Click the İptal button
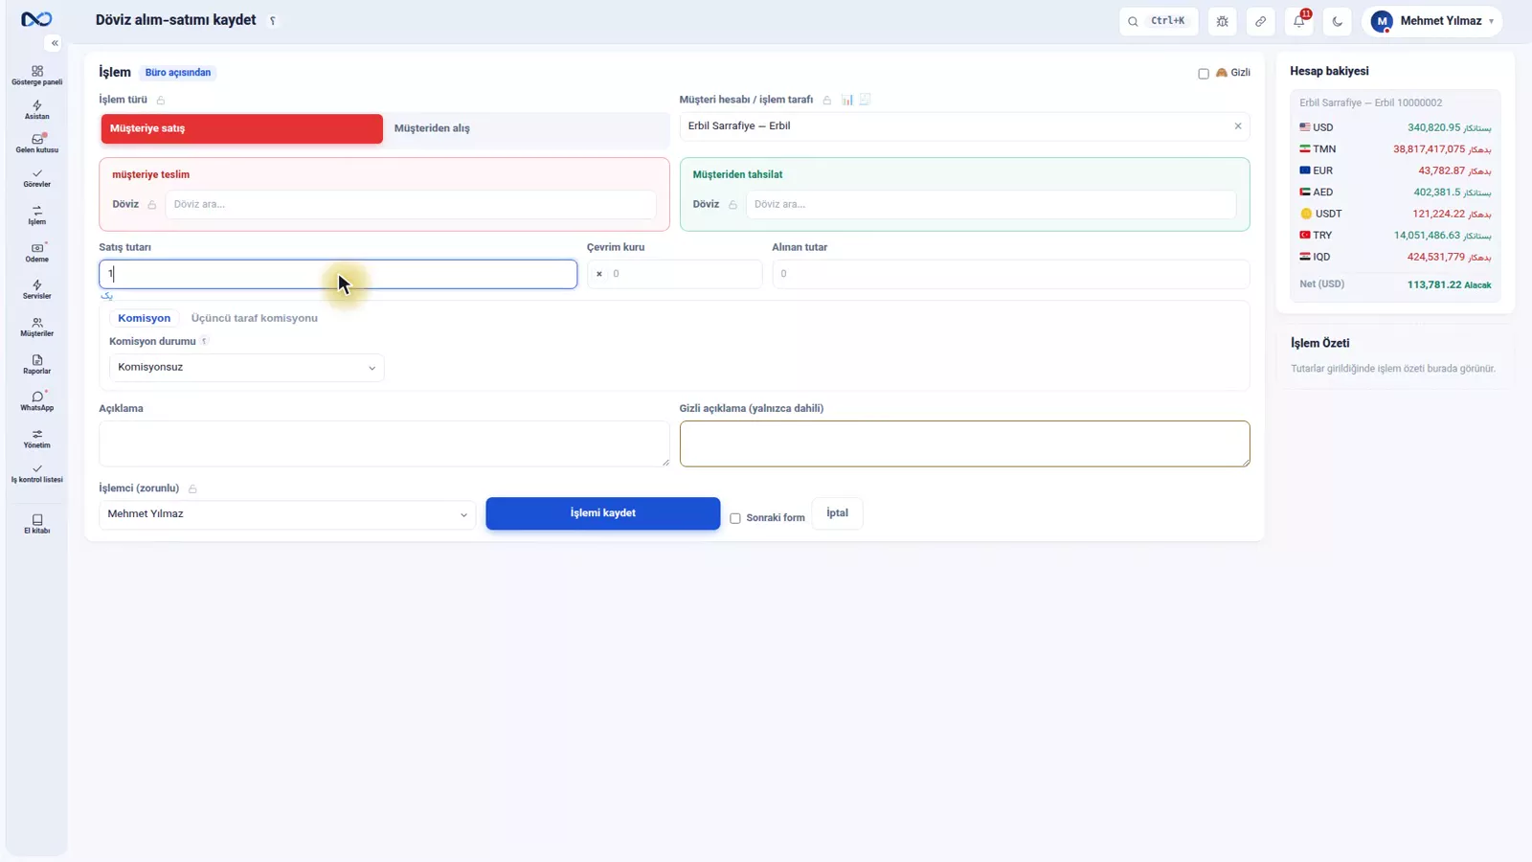The width and height of the screenshot is (1532, 862). pyautogui.click(x=837, y=513)
